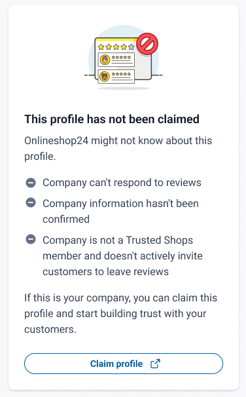
Task: Click the yellow top bar of illustrated window
Action: (x=116, y=39)
